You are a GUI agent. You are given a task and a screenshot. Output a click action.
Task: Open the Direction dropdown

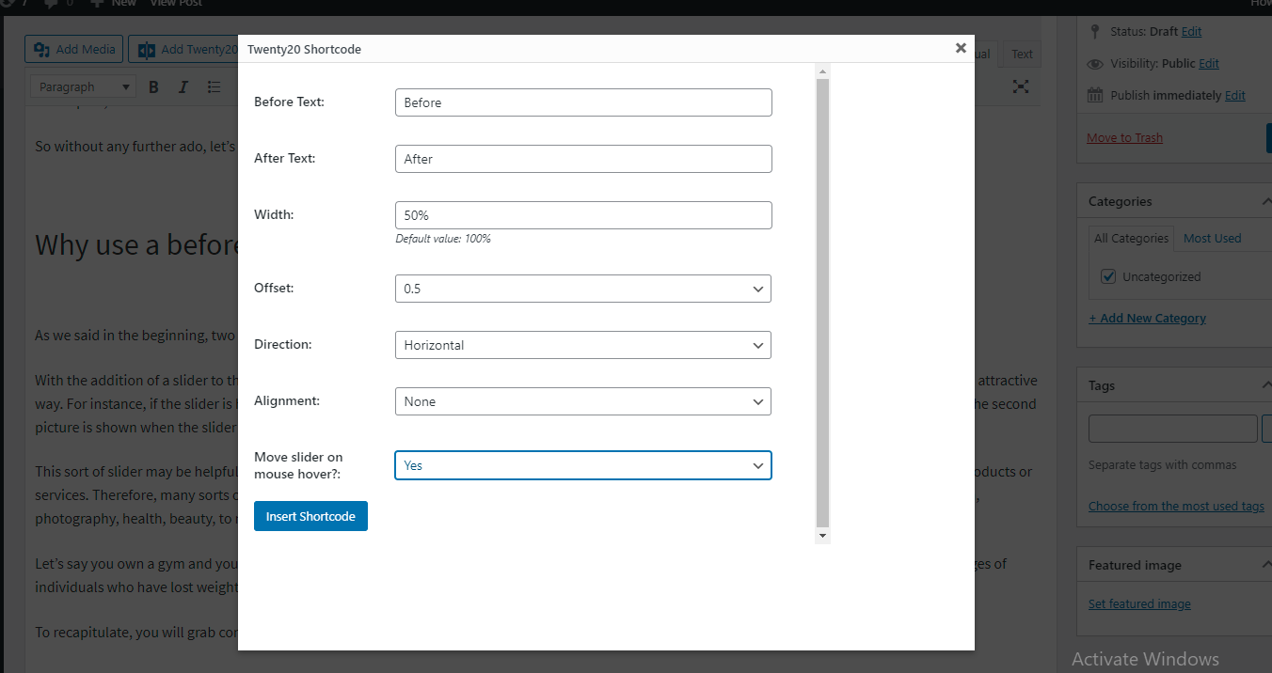[583, 345]
